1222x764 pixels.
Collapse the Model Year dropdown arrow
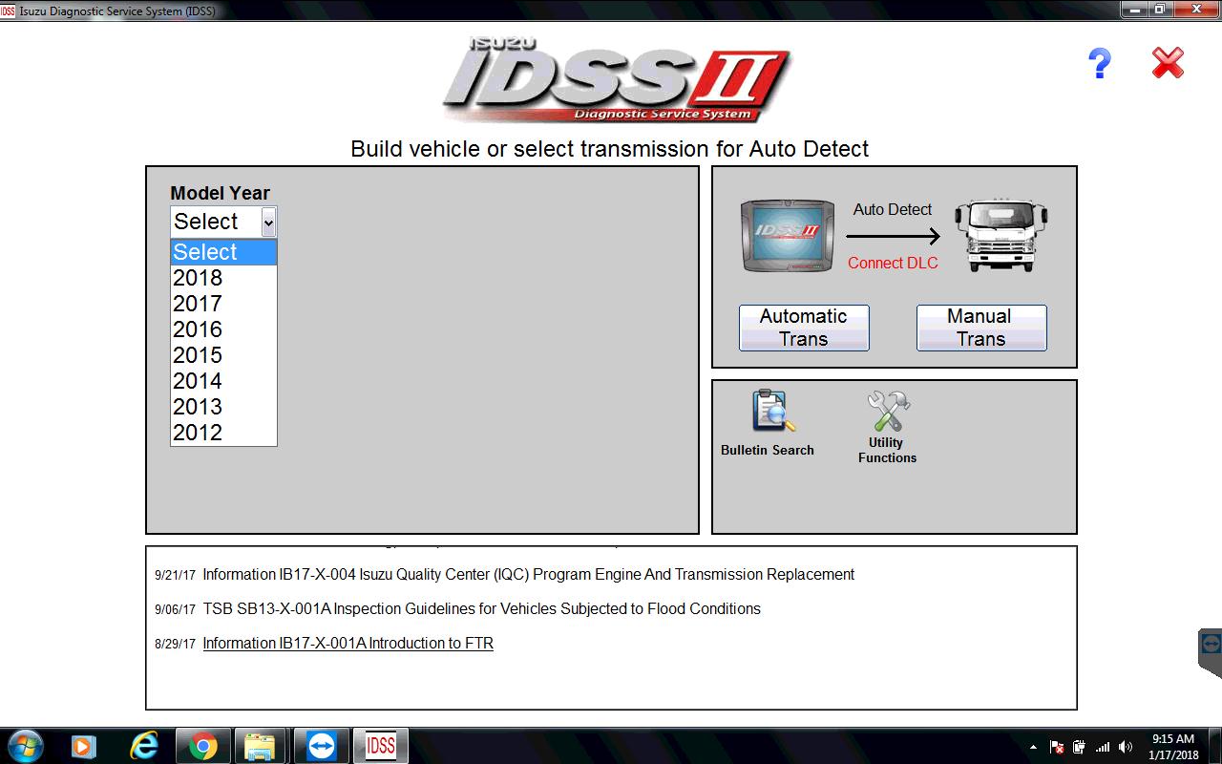click(x=268, y=223)
